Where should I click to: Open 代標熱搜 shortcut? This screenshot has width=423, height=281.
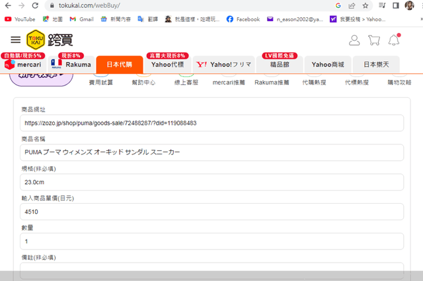(x=357, y=82)
